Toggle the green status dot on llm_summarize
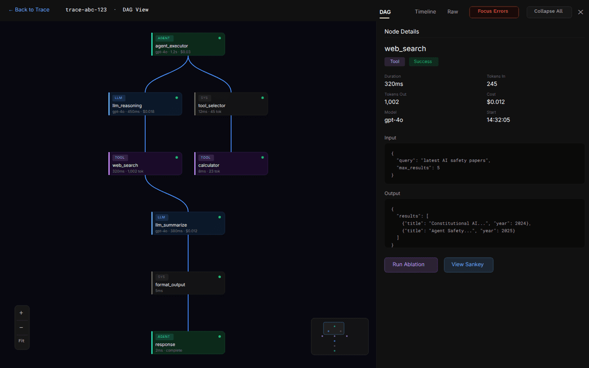Viewport: 589px width, 368px height. pos(219,216)
